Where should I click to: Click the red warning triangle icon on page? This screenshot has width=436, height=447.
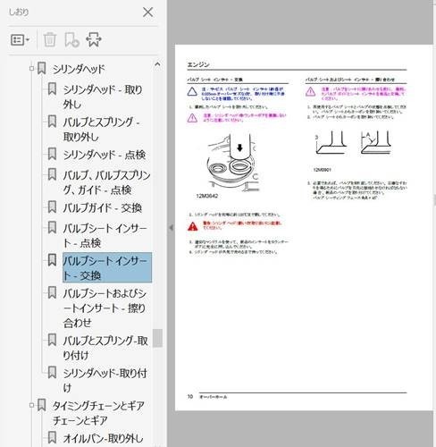coord(193,226)
